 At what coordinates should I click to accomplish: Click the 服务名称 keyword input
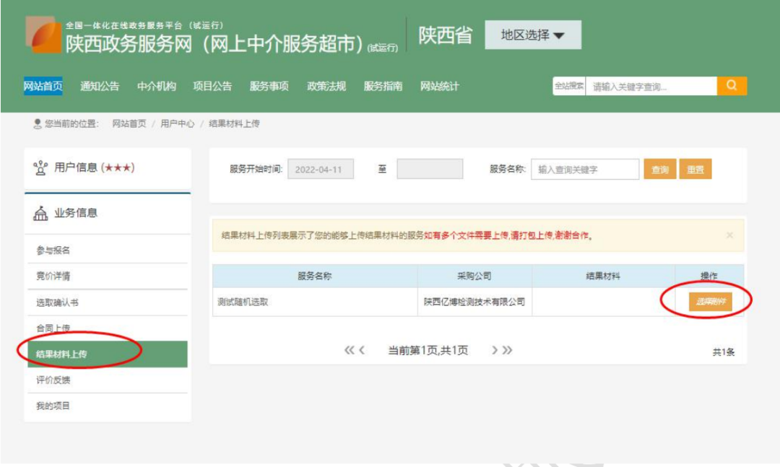click(585, 169)
